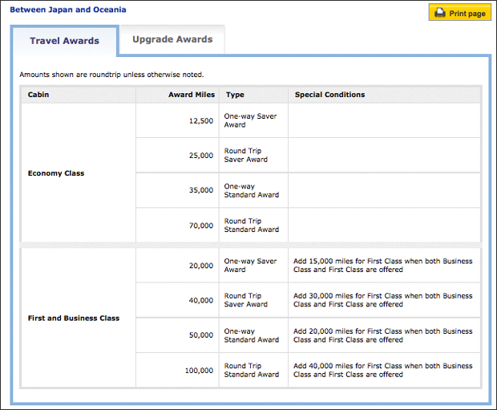Switch to the Upgrade Awards tab
The height and width of the screenshot is (410, 497).
172,39
